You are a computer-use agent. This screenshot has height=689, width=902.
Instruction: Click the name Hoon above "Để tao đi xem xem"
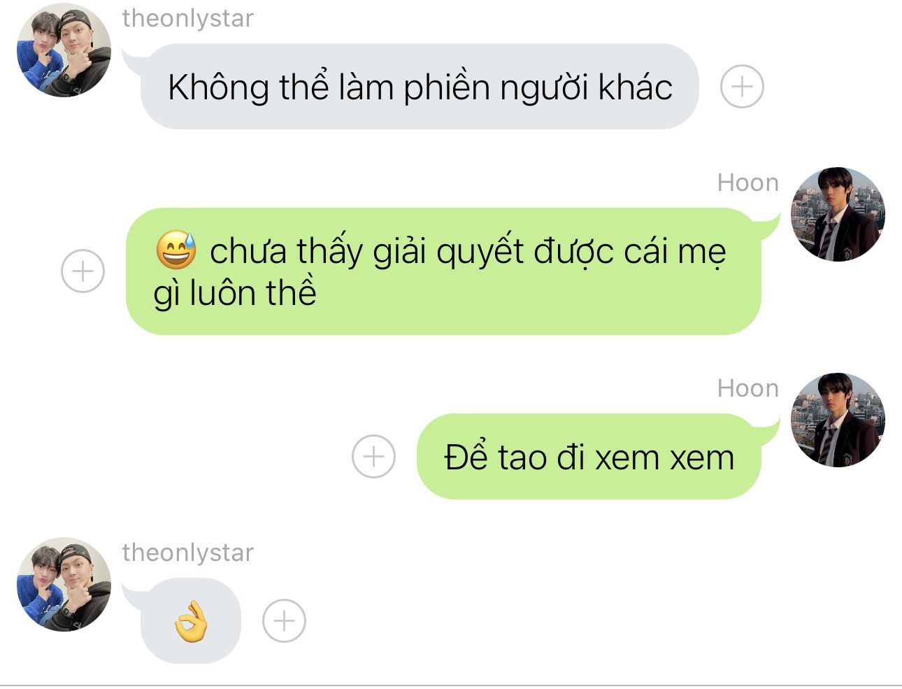click(x=747, y=388)
